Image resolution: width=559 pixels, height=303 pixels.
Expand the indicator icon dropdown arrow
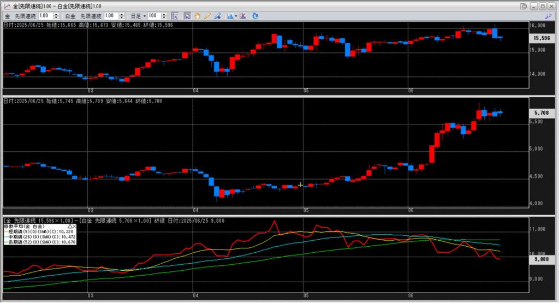[236, 16]
